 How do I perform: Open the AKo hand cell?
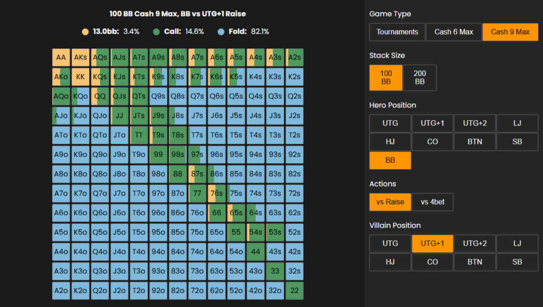click(x=61, y=76)
